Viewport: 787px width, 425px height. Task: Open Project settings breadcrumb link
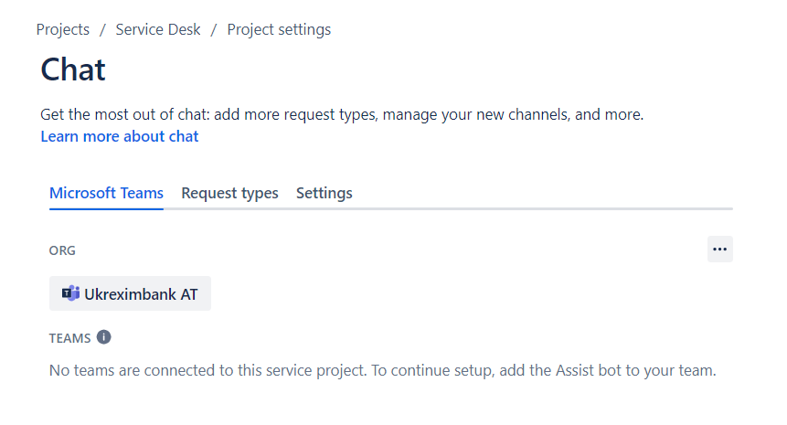pyautogui.click(x=279, y=29)
